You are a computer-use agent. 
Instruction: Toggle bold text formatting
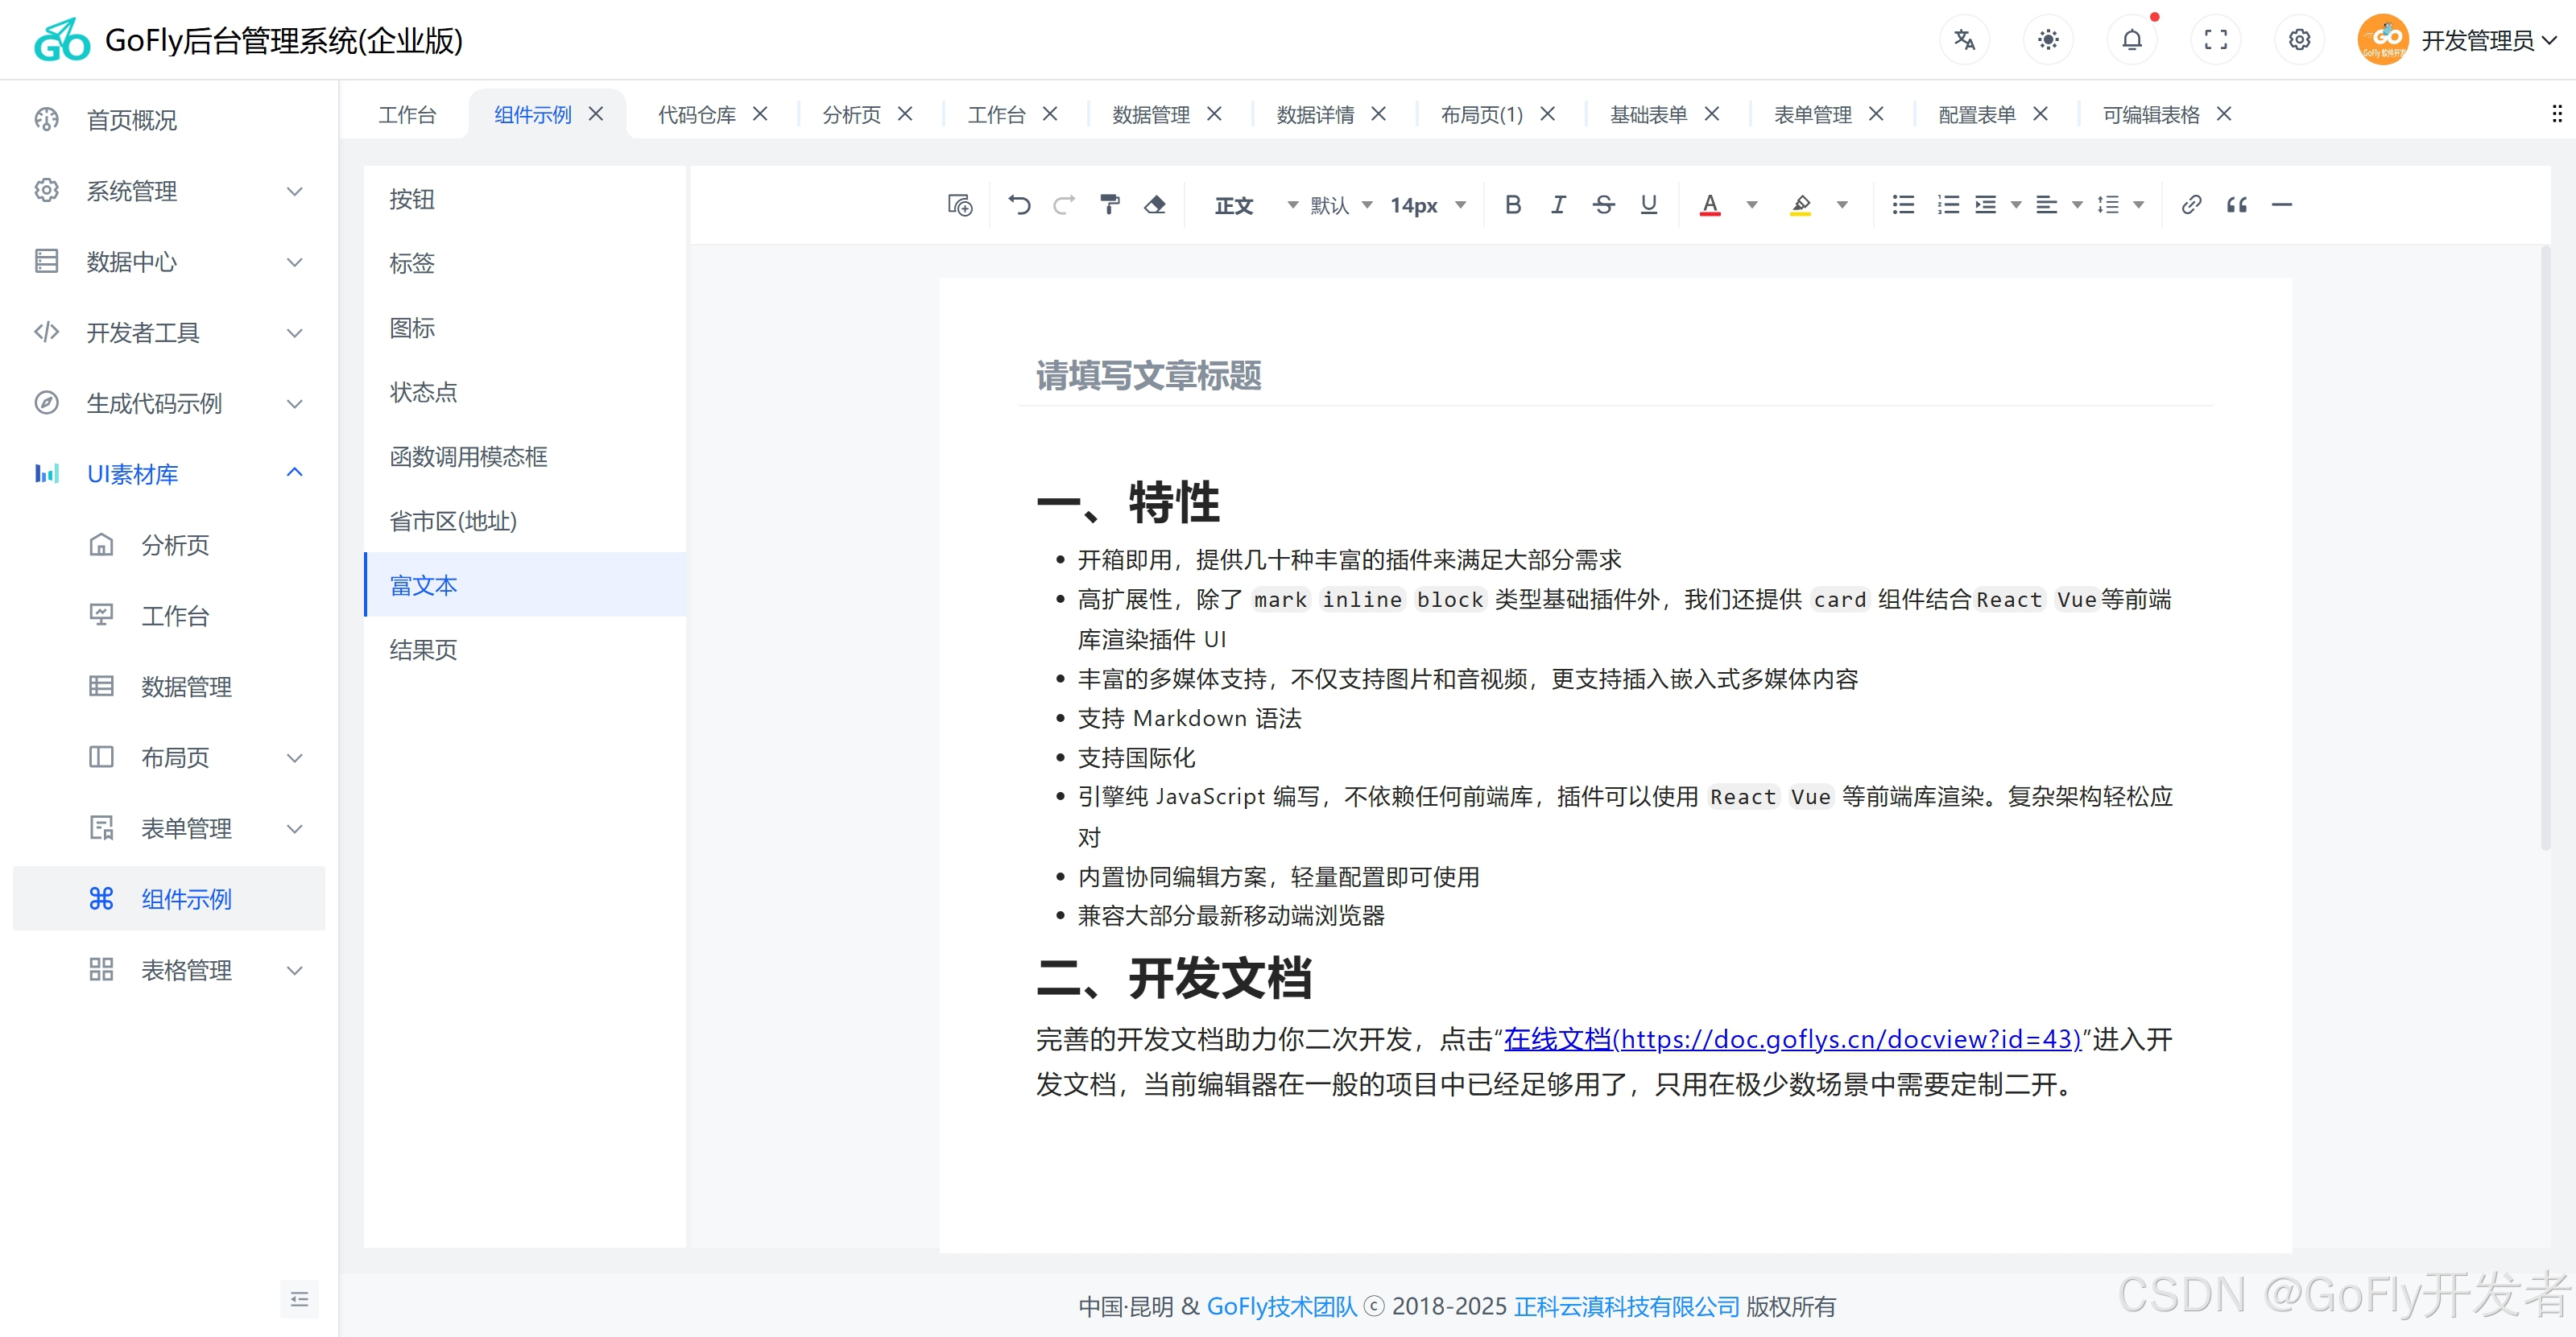point(1513,204)
